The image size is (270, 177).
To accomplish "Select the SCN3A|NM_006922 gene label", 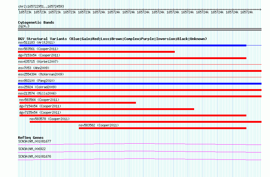I will (32, 149).
